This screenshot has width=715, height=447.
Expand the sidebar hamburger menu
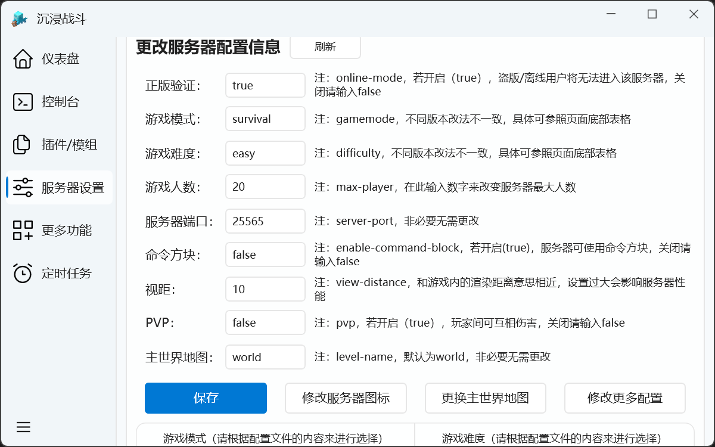[23, 427]
